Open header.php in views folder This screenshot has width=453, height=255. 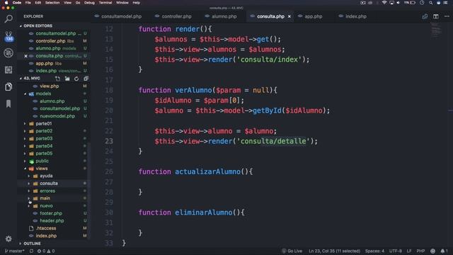point(52,220)
